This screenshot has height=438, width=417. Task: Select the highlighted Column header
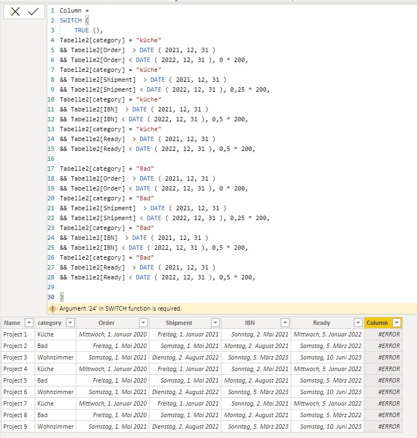pyautogui.click(x=377, y=323)
